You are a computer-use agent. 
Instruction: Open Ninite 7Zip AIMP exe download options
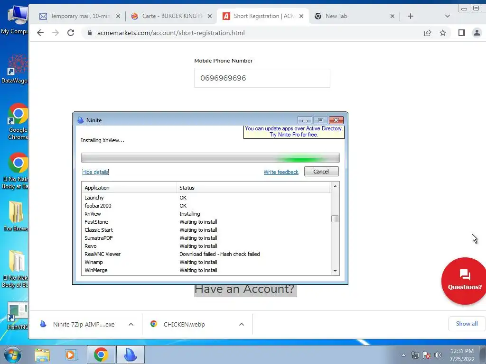click(x=131, y=324)
